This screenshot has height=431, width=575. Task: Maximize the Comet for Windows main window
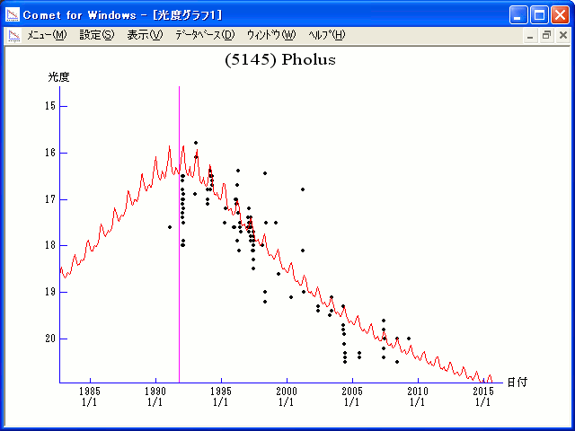point(539,14)
